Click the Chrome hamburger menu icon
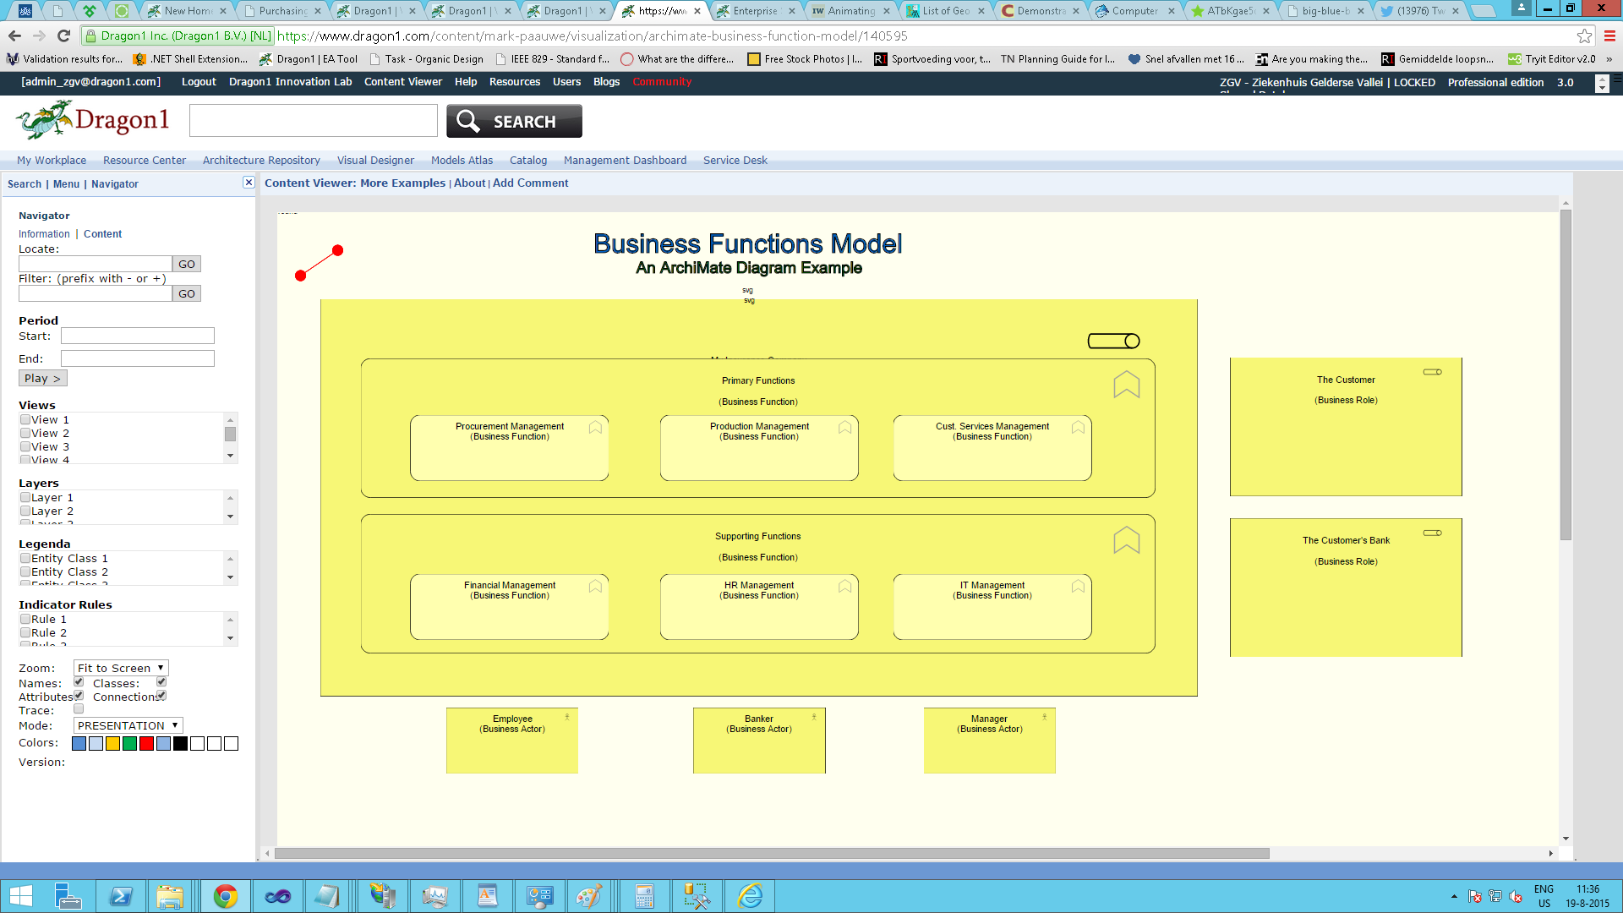The height and width of the screenshot is (913, 1623). click(x=1609, y=36)
